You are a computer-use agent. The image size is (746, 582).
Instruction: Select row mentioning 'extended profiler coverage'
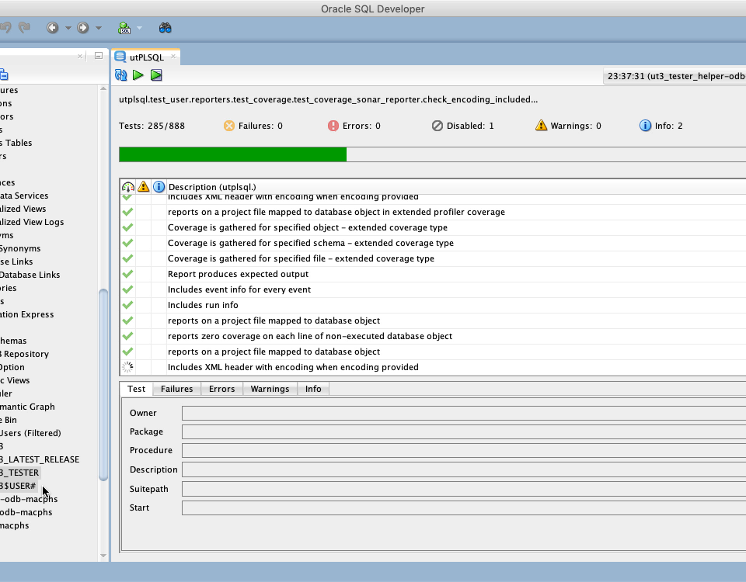433,212
